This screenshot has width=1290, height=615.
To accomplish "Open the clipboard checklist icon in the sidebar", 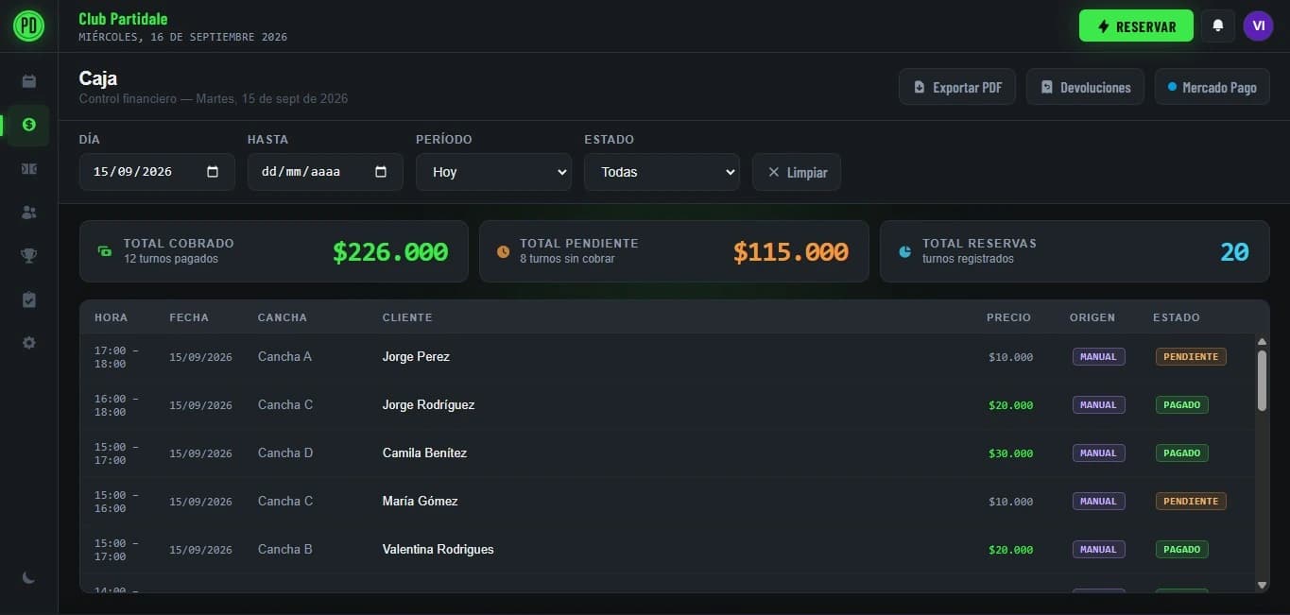I will point(28,299).
